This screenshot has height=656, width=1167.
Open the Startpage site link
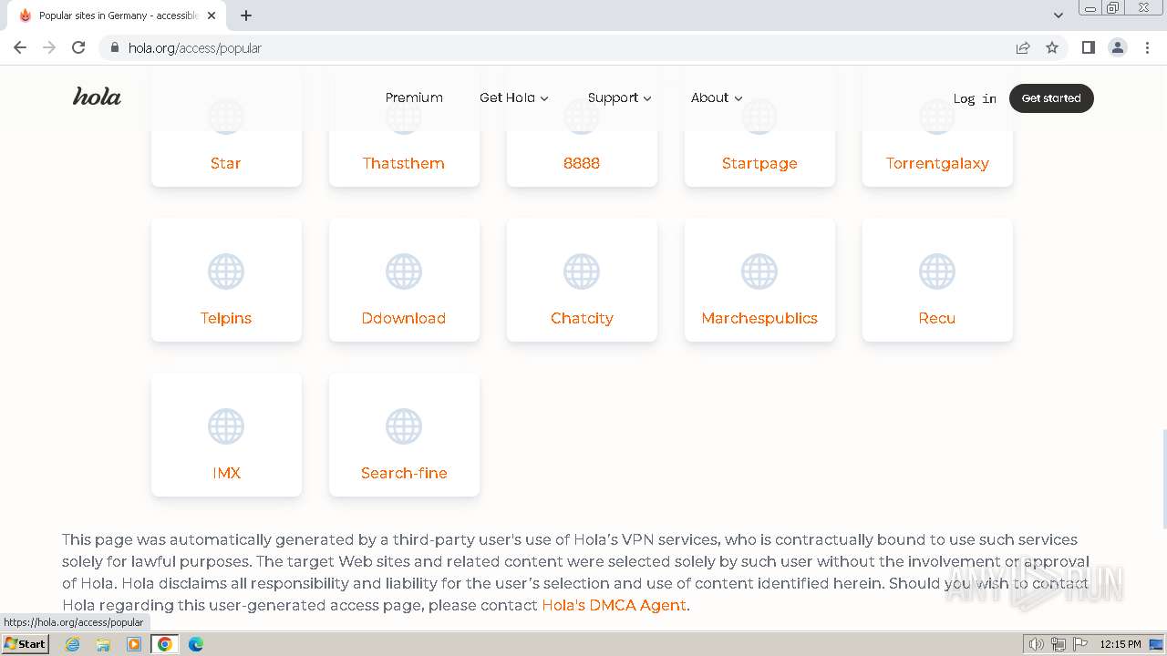(759, 163)
